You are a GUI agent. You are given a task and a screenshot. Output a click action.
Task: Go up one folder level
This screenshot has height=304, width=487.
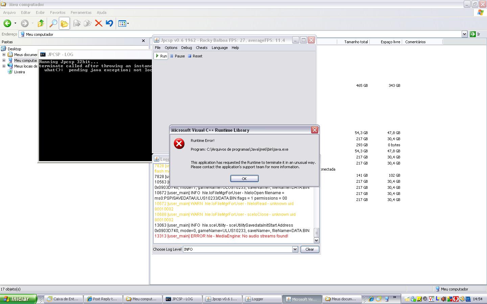click(x=41, y=23)
